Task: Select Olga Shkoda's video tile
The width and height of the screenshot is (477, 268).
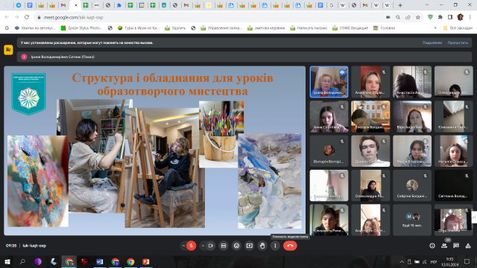Action: point(454,220)
